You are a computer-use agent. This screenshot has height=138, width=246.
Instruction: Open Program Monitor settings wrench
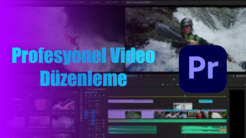point(233,76)
